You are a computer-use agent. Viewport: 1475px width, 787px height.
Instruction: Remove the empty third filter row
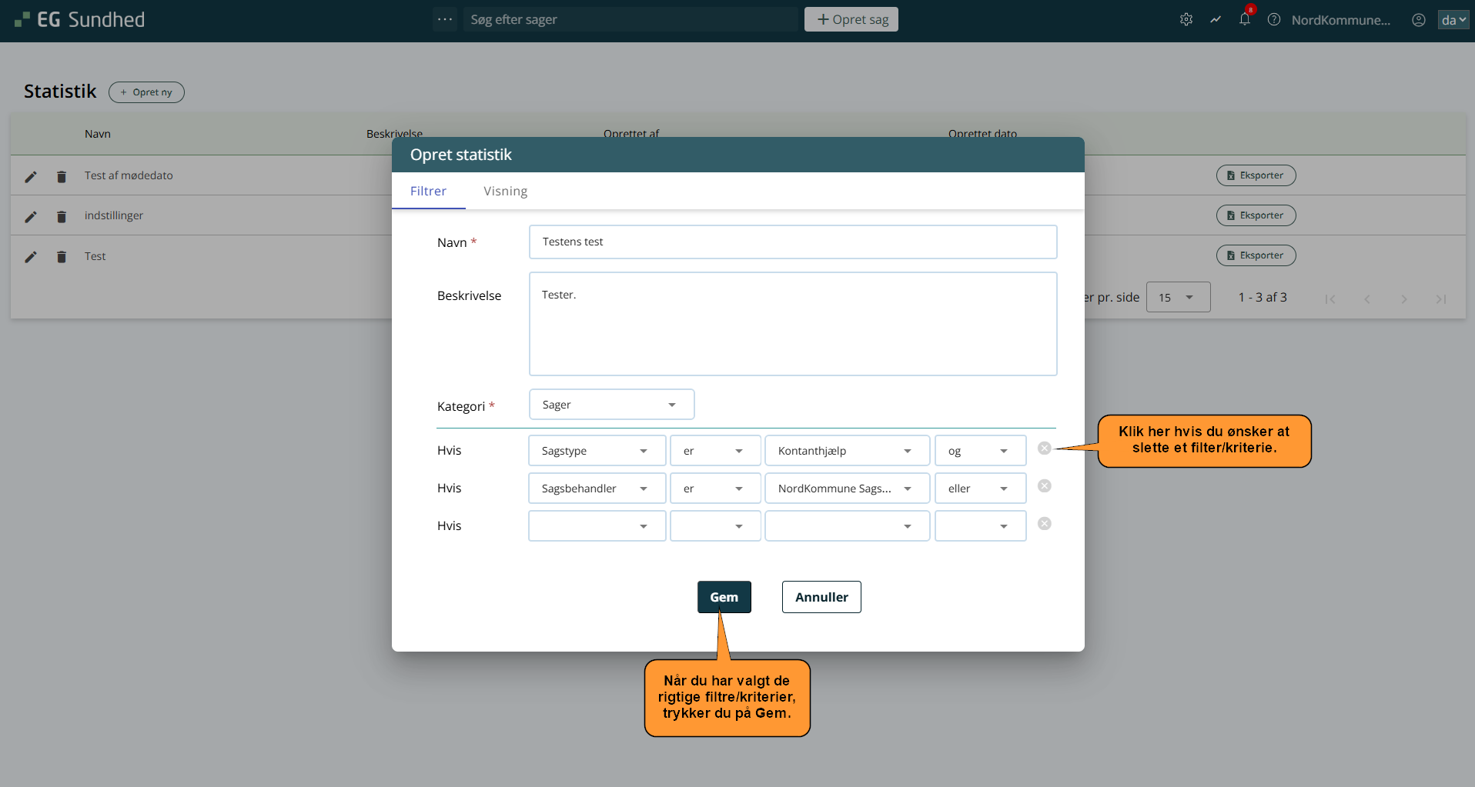pos(1044,524)
